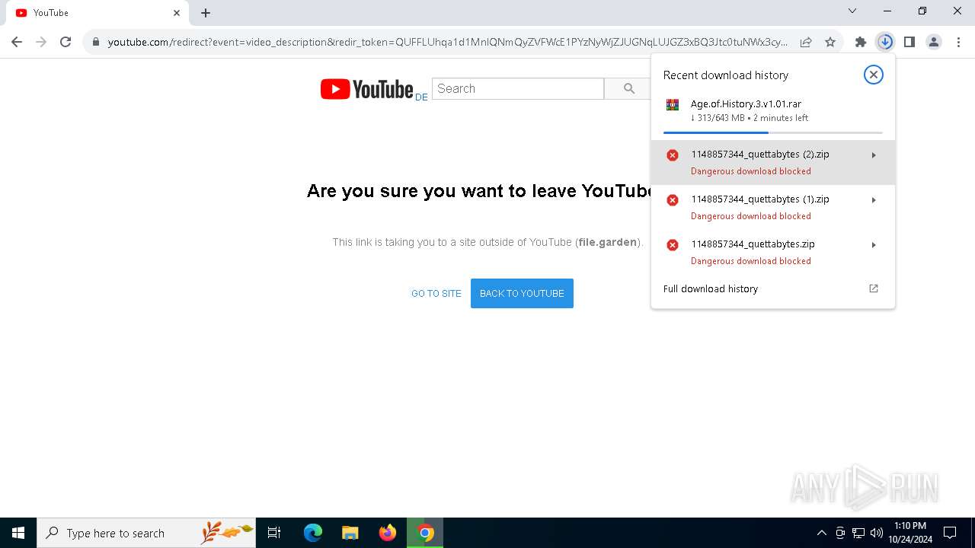Click the taskbar search box

tap(146, 533)
